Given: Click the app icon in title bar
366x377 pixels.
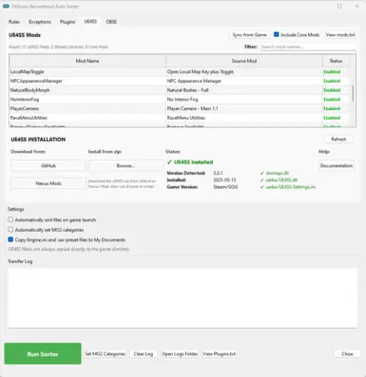Looking at the screenshot, I should tap(6, 7).
